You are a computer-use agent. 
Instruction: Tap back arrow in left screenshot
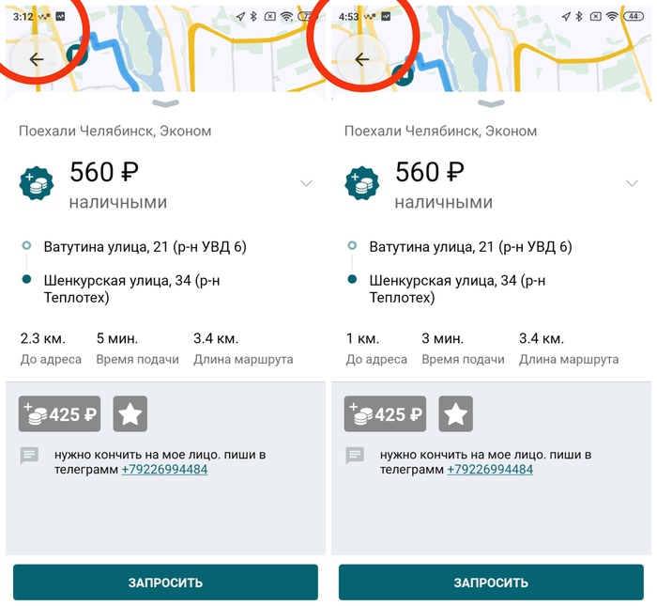pyautogui.click(x=37, y=60)
